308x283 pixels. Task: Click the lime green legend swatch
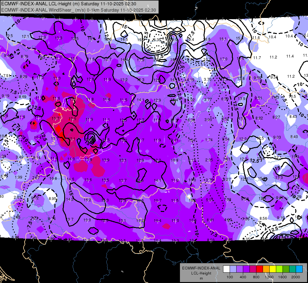[x=279, y=269]
